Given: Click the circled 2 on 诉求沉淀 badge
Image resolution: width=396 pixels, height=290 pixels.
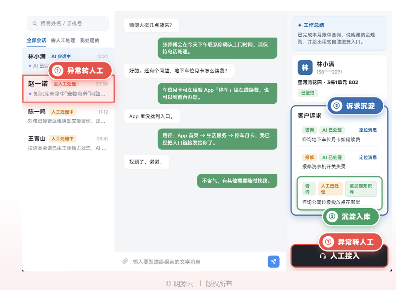Looking at the screenshot, I should pos(336,106).
